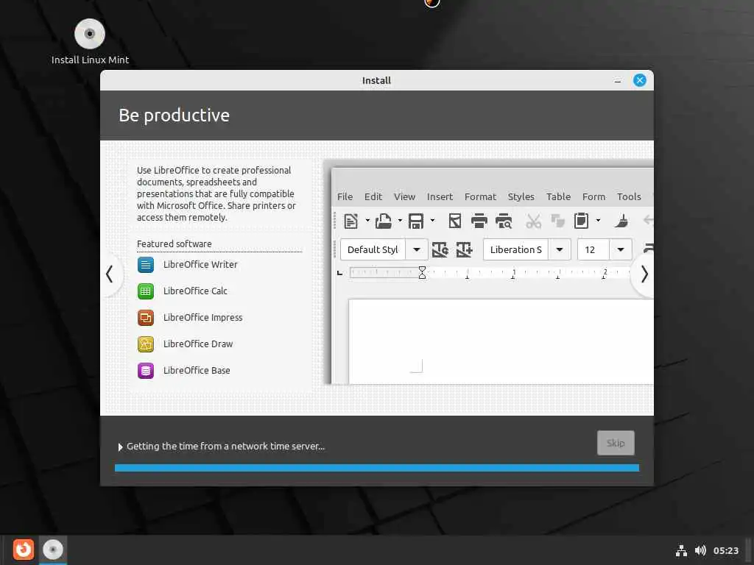Click the "LibreOffice Writer" label

pyautogui.click(x=200, y=265)
